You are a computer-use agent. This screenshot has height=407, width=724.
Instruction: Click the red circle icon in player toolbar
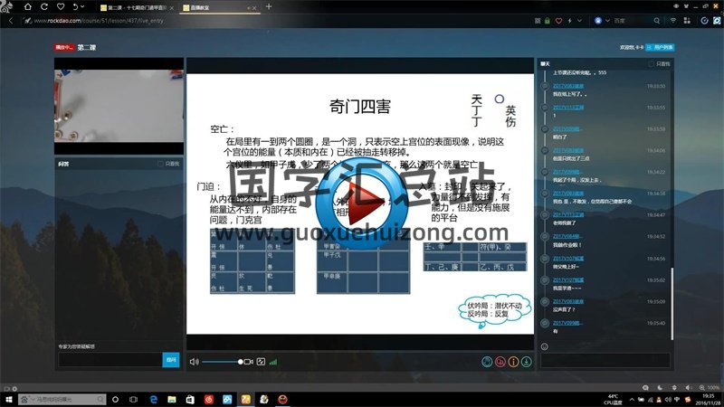[x=500, y=362]
